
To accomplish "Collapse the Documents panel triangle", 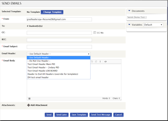I will click(x=129, y=11).
